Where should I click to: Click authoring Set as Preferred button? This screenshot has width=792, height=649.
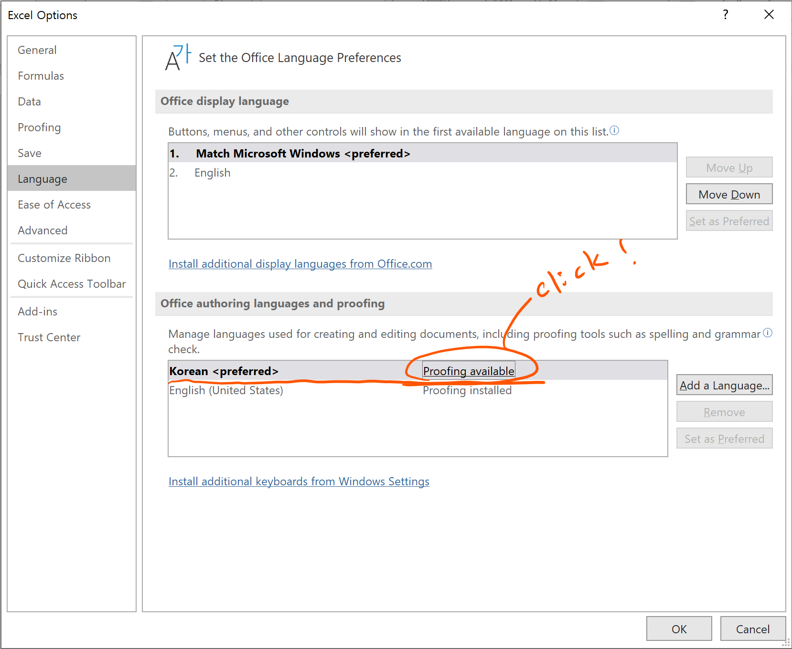724,439
